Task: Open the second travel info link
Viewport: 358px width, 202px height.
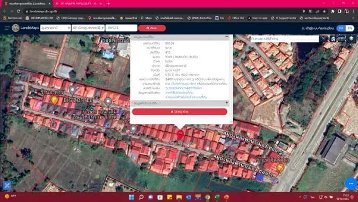Action: (186, 97)
